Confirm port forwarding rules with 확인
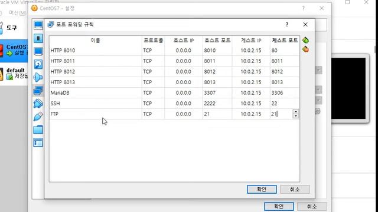The image size is (378, 212). [x=262, y=189]
